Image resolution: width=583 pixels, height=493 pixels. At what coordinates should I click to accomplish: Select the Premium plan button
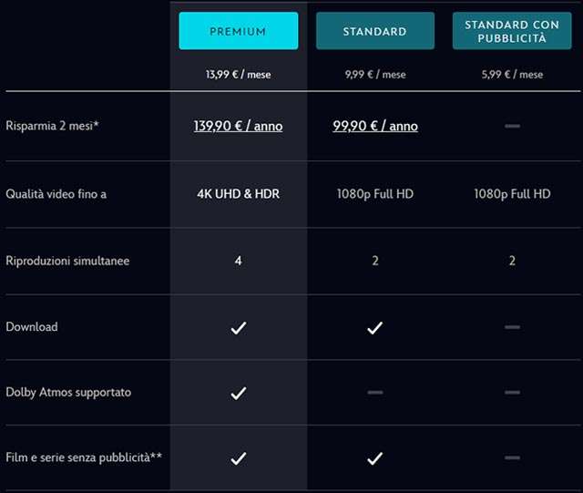coord(238,31)
